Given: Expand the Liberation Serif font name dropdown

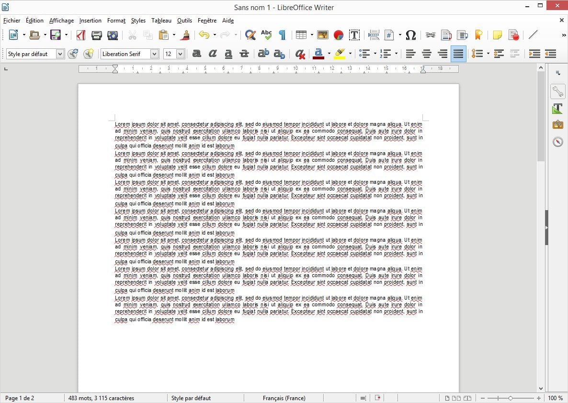Looking at the screenshot, I should [x=154, y=54].
